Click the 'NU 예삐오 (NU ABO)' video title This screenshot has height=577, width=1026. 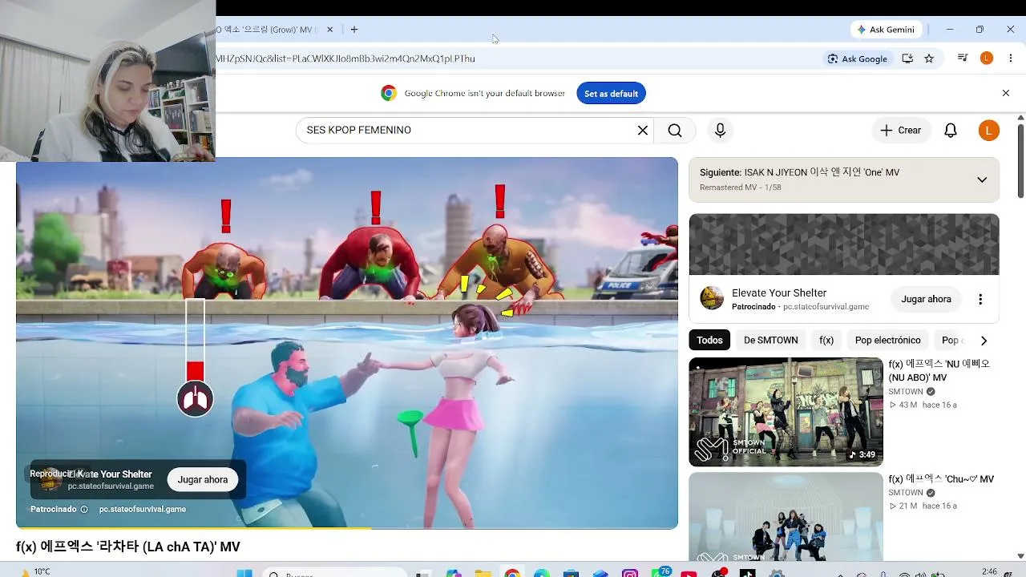939,370
